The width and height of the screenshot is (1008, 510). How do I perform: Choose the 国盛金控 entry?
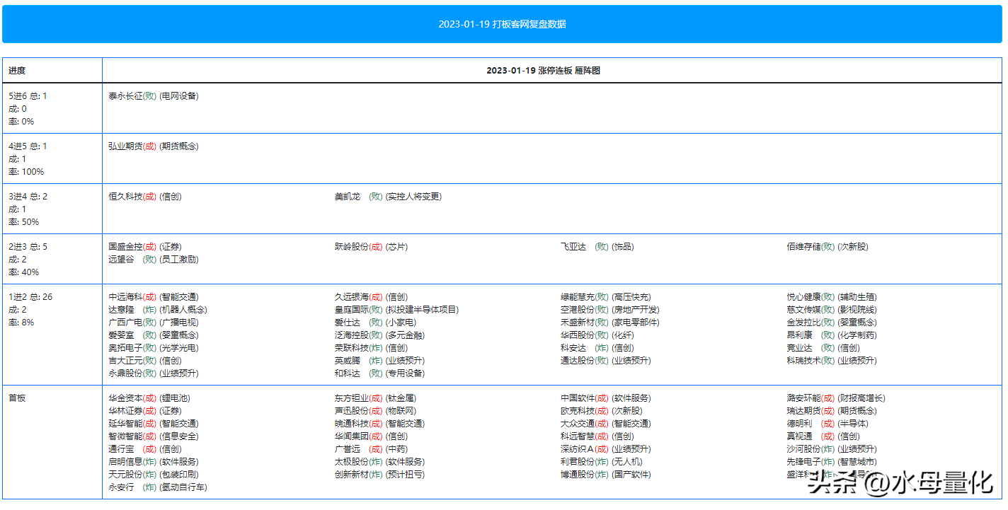click(125, 247)
